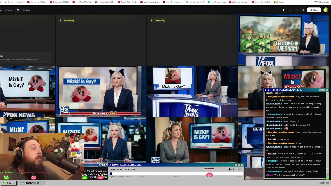
Task: Open the All Bookmarks folder
Action: coord(321,2)
